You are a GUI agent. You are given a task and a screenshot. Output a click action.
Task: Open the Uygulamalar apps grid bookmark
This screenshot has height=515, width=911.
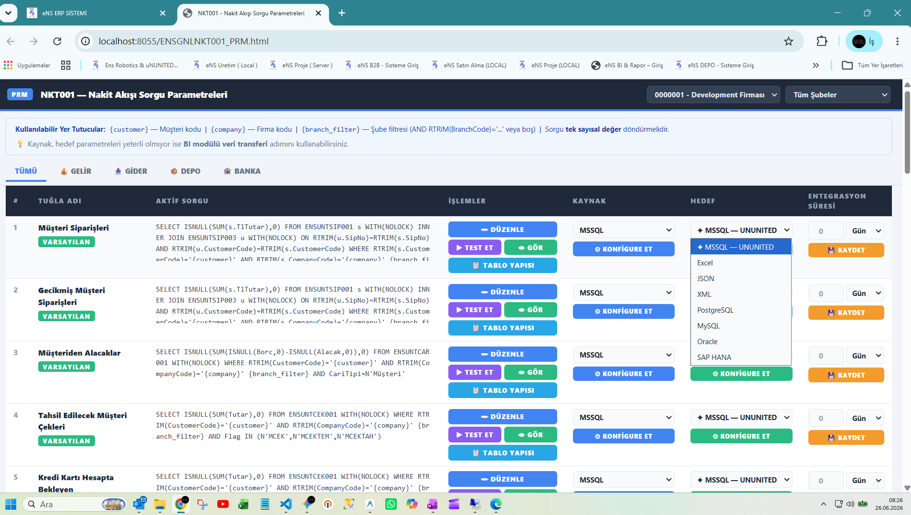point(27,65)
